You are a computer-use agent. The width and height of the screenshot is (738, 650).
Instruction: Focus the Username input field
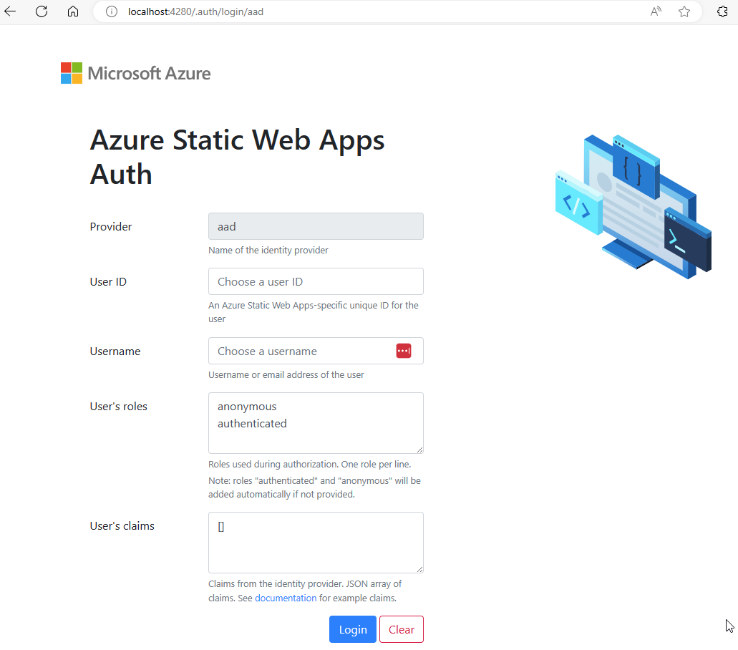(x=316, y=351)
